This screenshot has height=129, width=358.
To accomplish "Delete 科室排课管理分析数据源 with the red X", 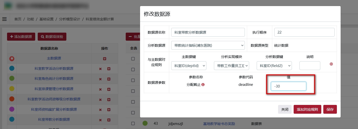I will click(100, 89).
